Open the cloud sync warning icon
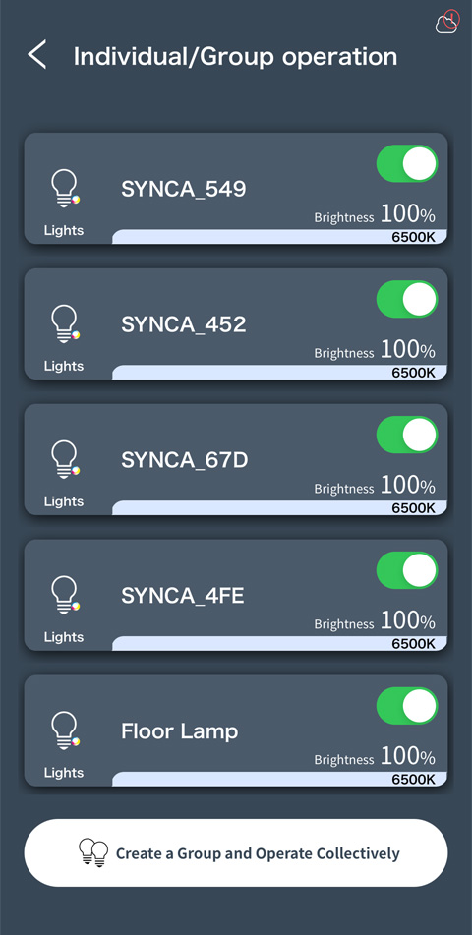Image resolution: width=472 pixels, height=935 pixels. (x=448, y=22)
